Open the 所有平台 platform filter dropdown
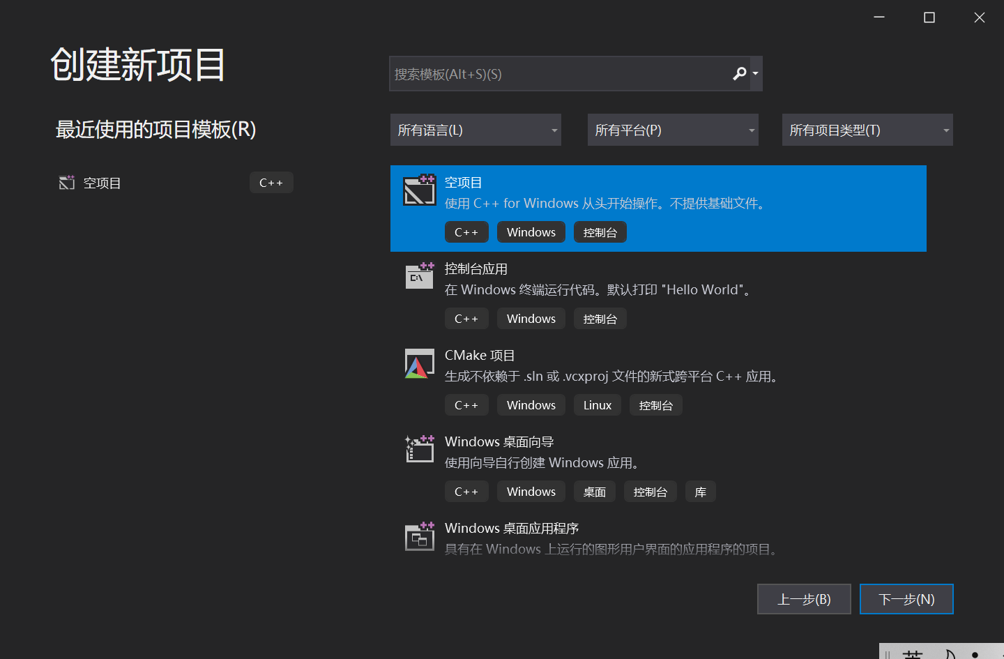 pos(673,130)
